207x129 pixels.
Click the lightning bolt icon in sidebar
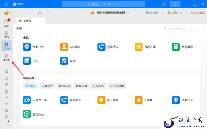coord(7,97)
